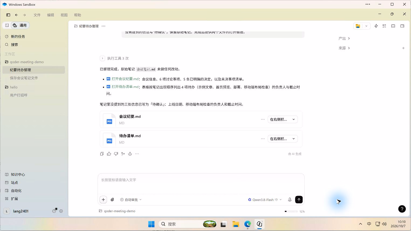The image size is (411, 231).
Task: Copy the response with the copy icon
Action: tap(102, 154)
